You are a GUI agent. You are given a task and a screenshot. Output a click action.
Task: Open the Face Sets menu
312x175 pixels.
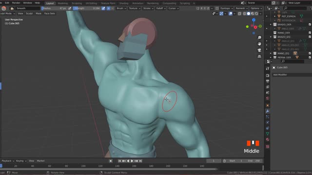[50, 14]
